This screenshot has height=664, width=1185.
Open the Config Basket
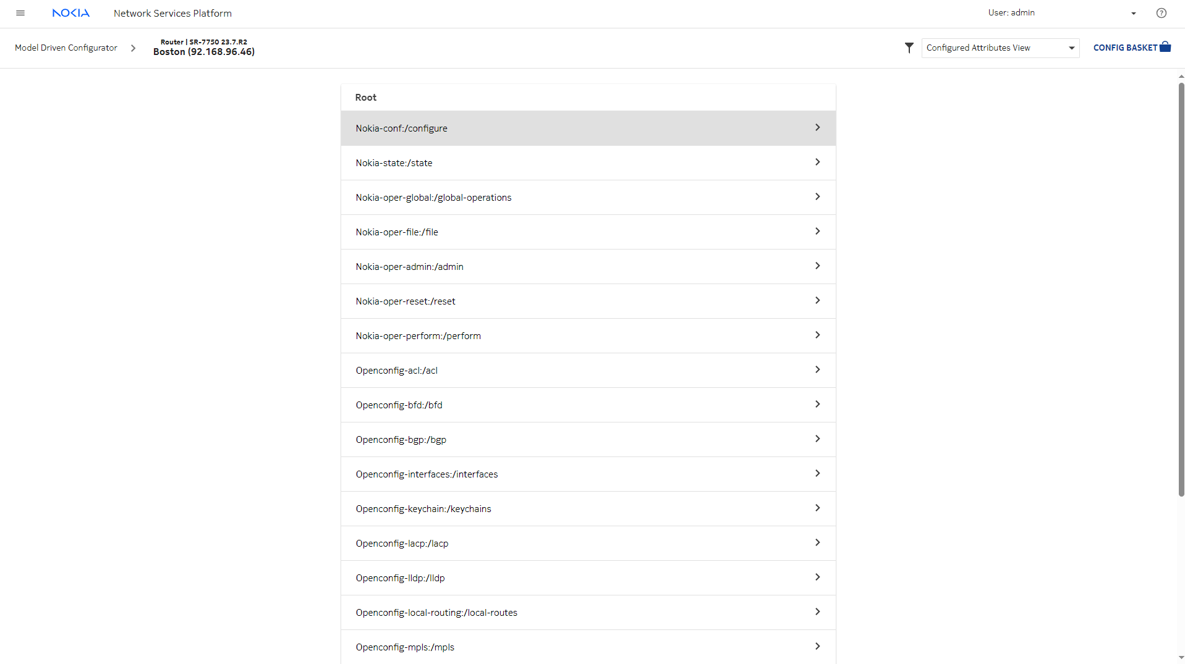point(1131,48)
